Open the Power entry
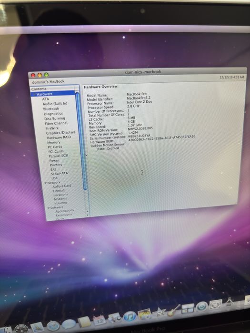This screenshot has width=250, height=333. coord(54,161)
